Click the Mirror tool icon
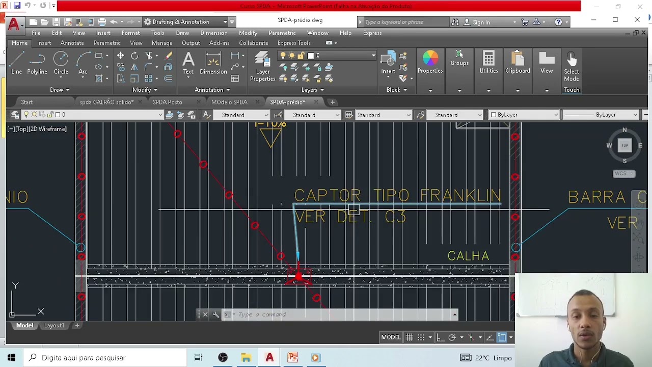Screen dimensions: 652x367 [x=134, y=67]
